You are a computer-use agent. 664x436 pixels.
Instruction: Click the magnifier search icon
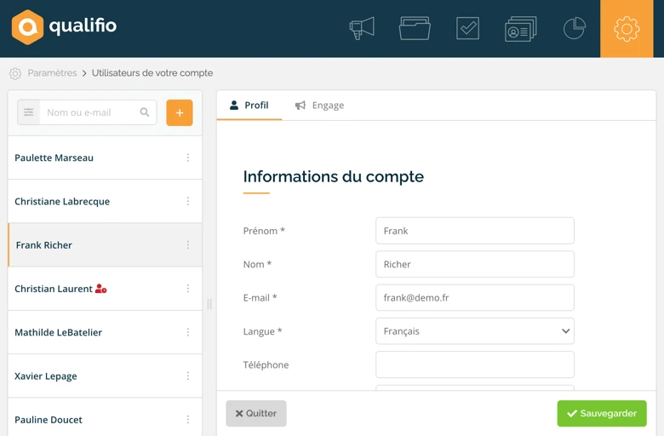(145, 112)
